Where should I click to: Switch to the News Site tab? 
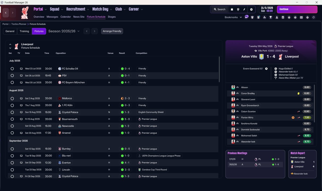point(79,17)
